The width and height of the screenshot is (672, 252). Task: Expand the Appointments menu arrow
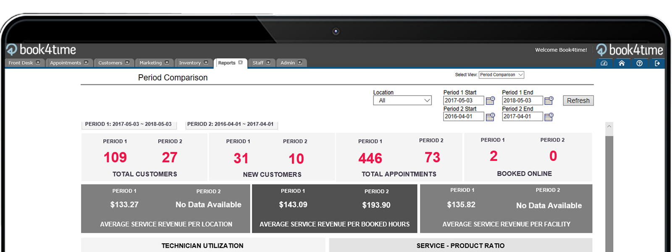pos(86,62)
